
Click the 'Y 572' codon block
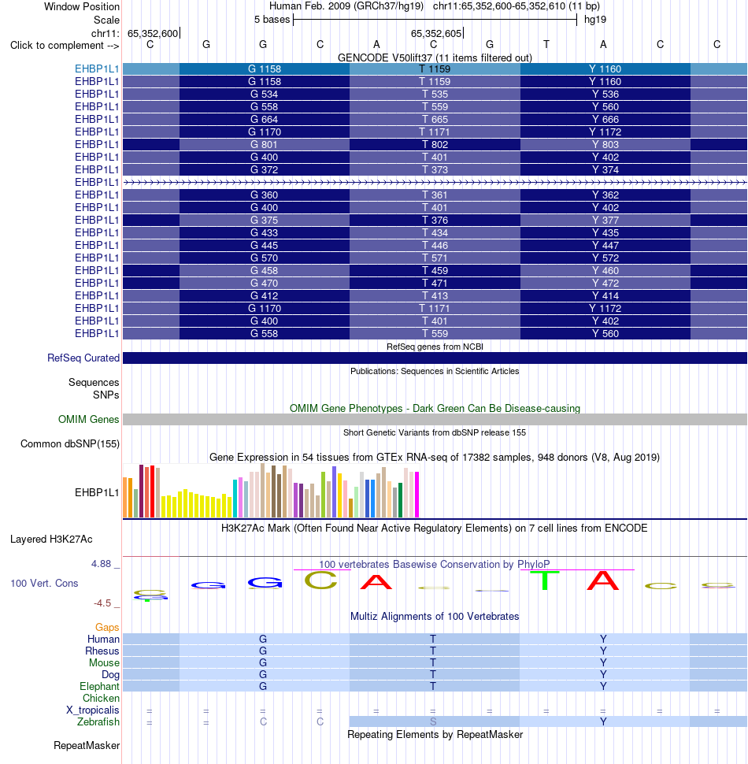[605, 258]
